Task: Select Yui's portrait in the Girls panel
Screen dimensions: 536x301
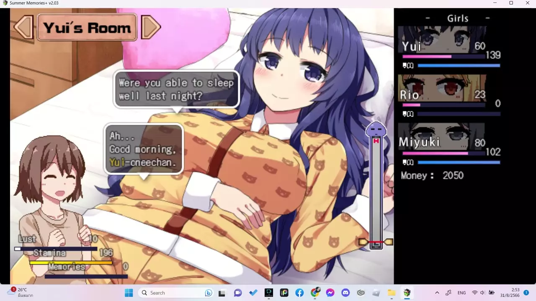Action: pyautogui.click(x=442, y=40)
